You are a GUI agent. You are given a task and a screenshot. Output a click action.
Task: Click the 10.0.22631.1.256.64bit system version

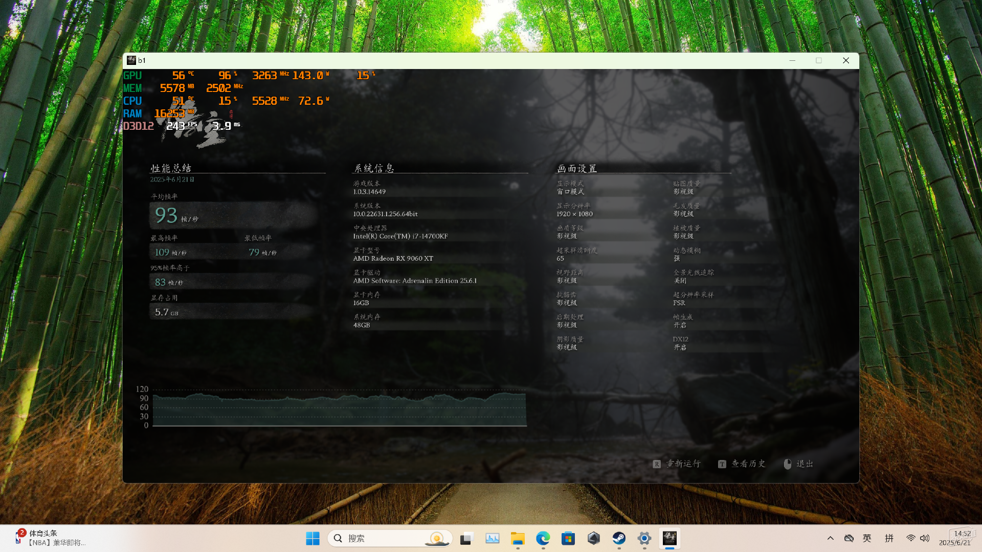coord(385,214)
